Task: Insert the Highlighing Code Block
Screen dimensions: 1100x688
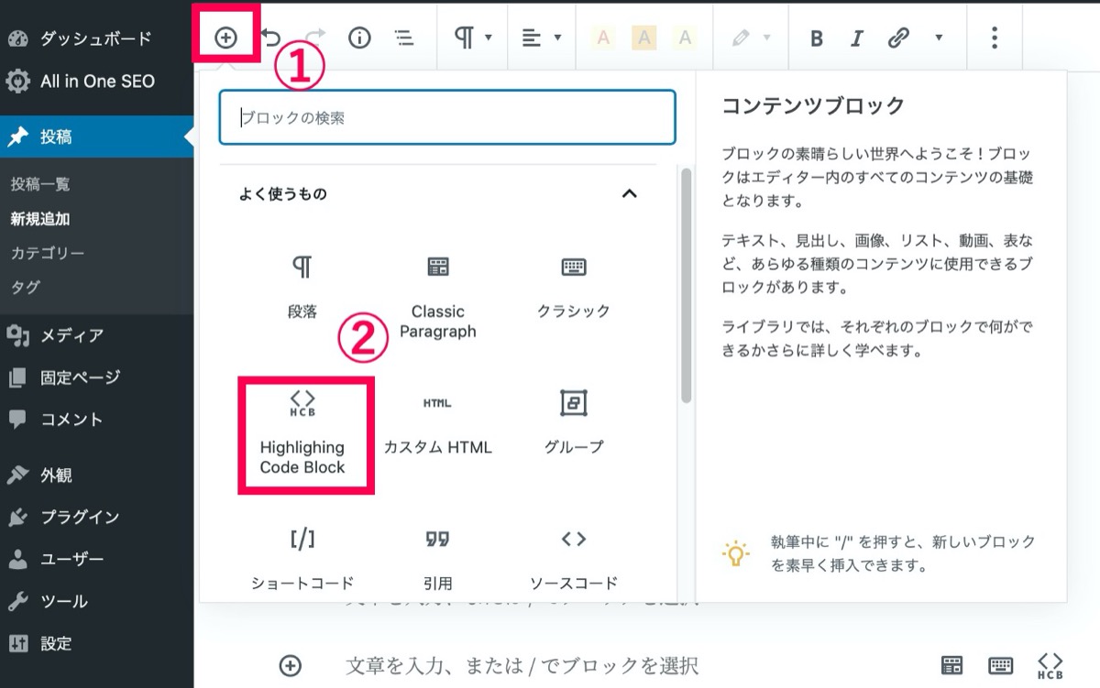Action: click(x=302, y=434)
